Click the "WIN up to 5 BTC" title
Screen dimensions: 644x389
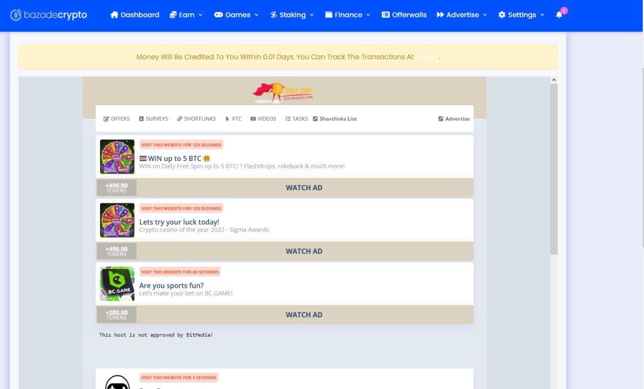coord(175,159)
